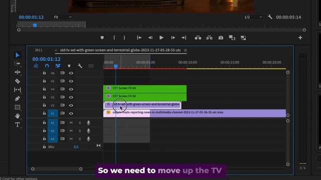Toggle V5 track output eye
Image resolution: width=321 pixels, height=180 pixels.
click(71, 81)
